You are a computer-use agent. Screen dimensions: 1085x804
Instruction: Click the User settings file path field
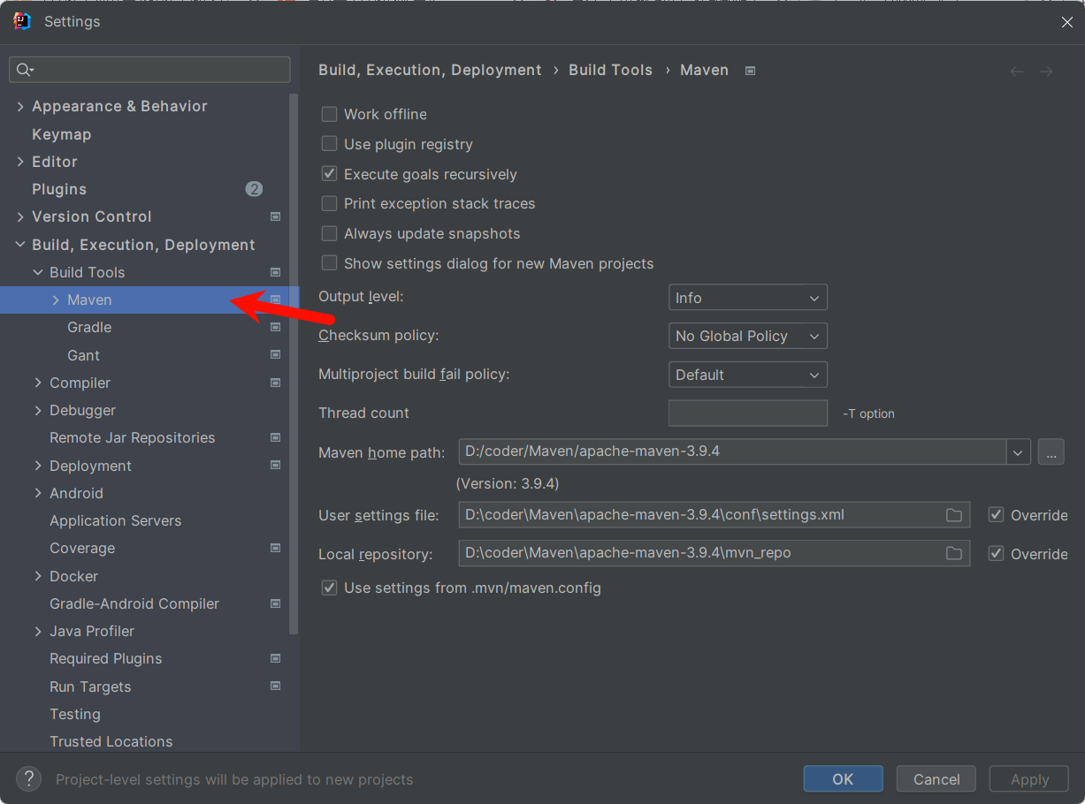pos(714,515)
